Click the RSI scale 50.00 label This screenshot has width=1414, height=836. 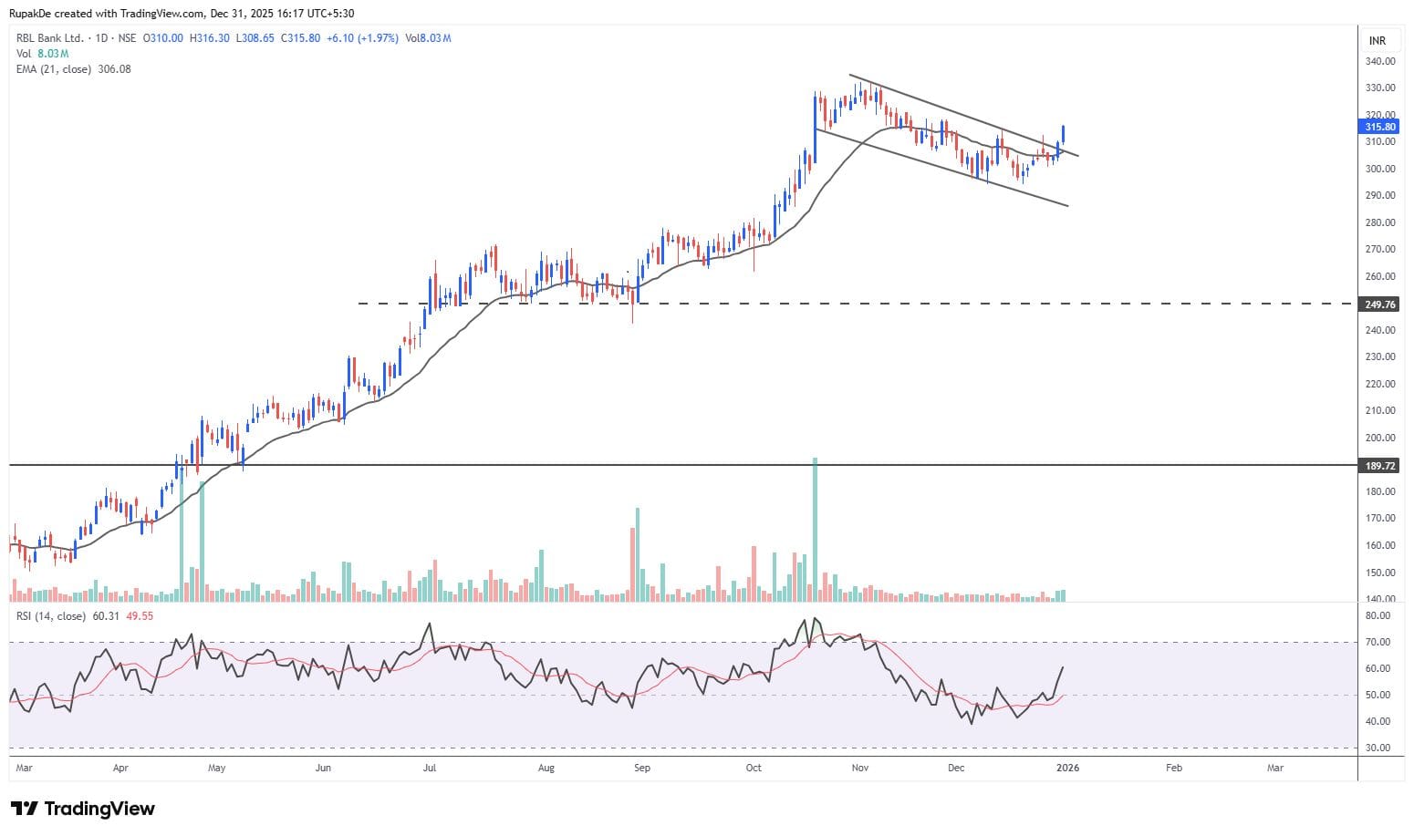click(1378, 695)
